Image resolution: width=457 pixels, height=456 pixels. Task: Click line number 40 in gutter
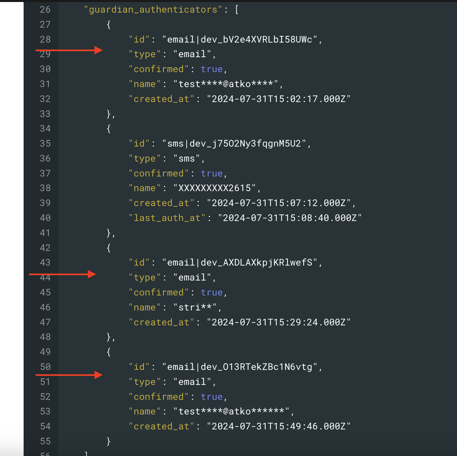[45, 218]
